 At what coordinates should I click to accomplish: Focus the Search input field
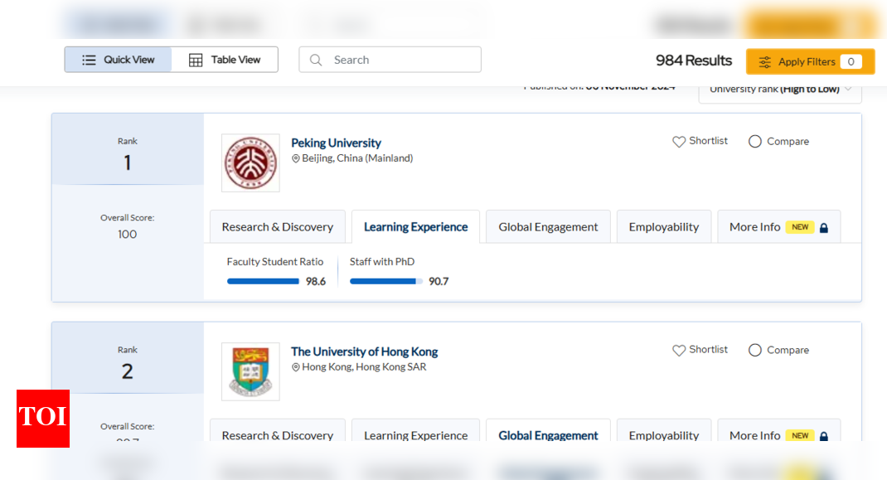[390, 60]
